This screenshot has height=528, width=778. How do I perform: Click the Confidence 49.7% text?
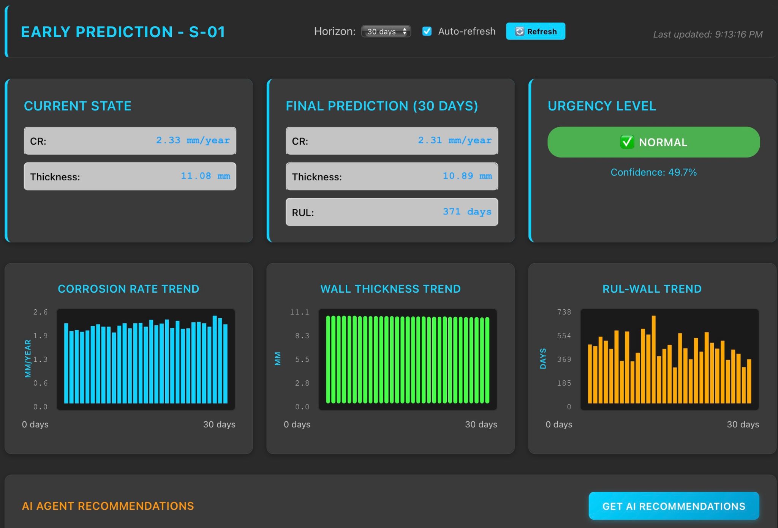point(653,172)
